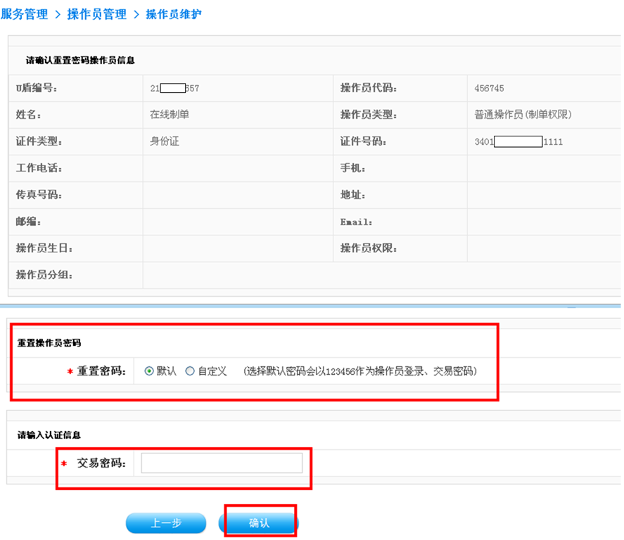
Task: Choose the 自定义 password radio option
Action: tap(190, 371)
